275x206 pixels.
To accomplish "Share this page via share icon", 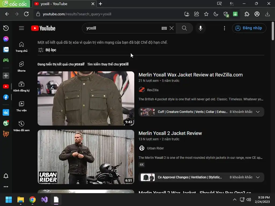I will pyautogui.click(x=197, y=14).
